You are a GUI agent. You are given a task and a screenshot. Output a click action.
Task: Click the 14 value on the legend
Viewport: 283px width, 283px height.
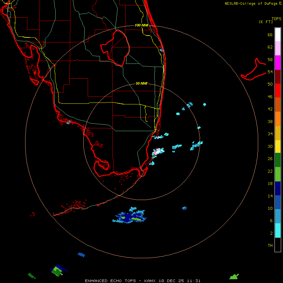pos(270,196)
